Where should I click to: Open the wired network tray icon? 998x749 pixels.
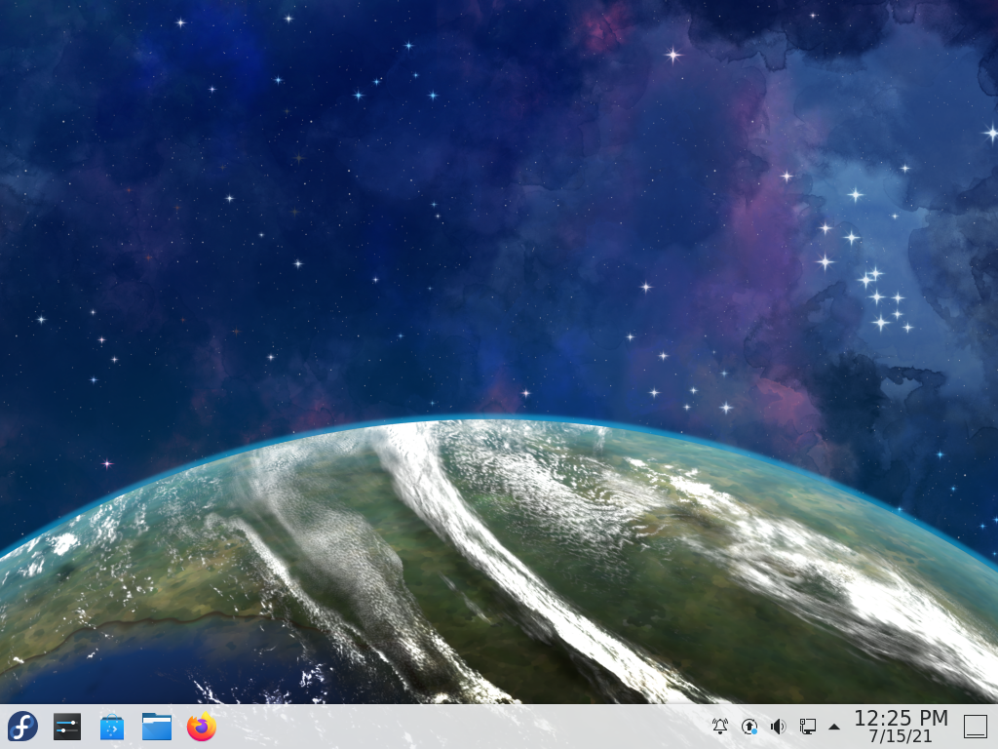pyautogui.click(x=807, y=726)
